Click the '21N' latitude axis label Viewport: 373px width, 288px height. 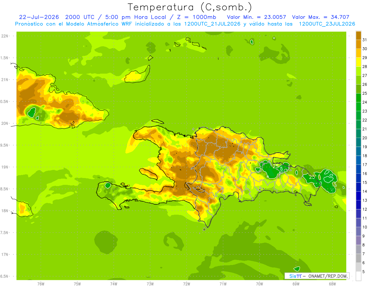coord(5,80)
